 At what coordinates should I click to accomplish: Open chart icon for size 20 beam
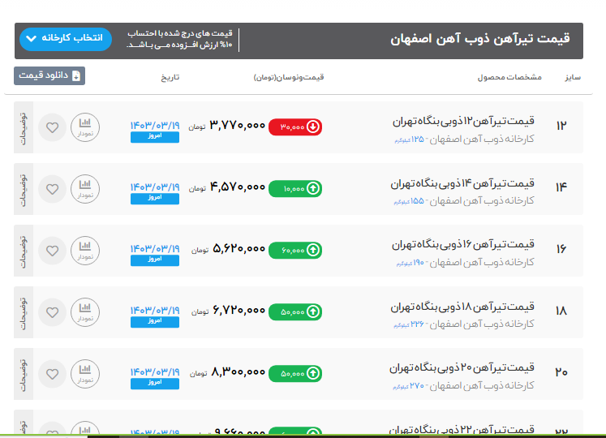(85, 372)
